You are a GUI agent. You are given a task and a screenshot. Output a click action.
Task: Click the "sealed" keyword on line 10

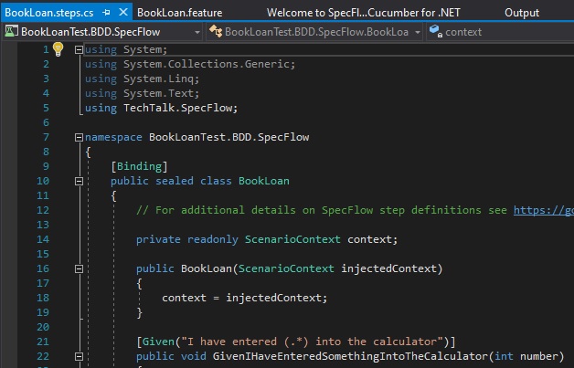click(x=175, y=181)
